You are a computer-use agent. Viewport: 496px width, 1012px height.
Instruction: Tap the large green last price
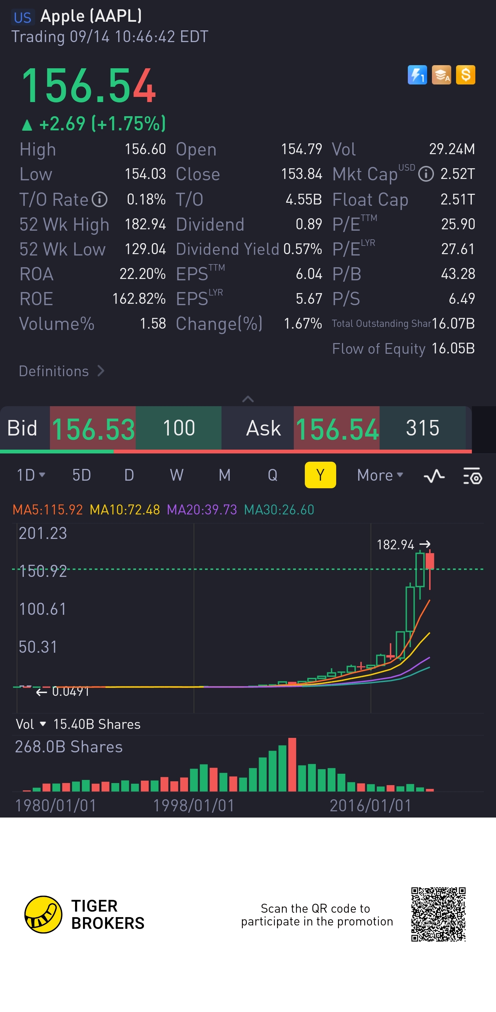[89, 86]
